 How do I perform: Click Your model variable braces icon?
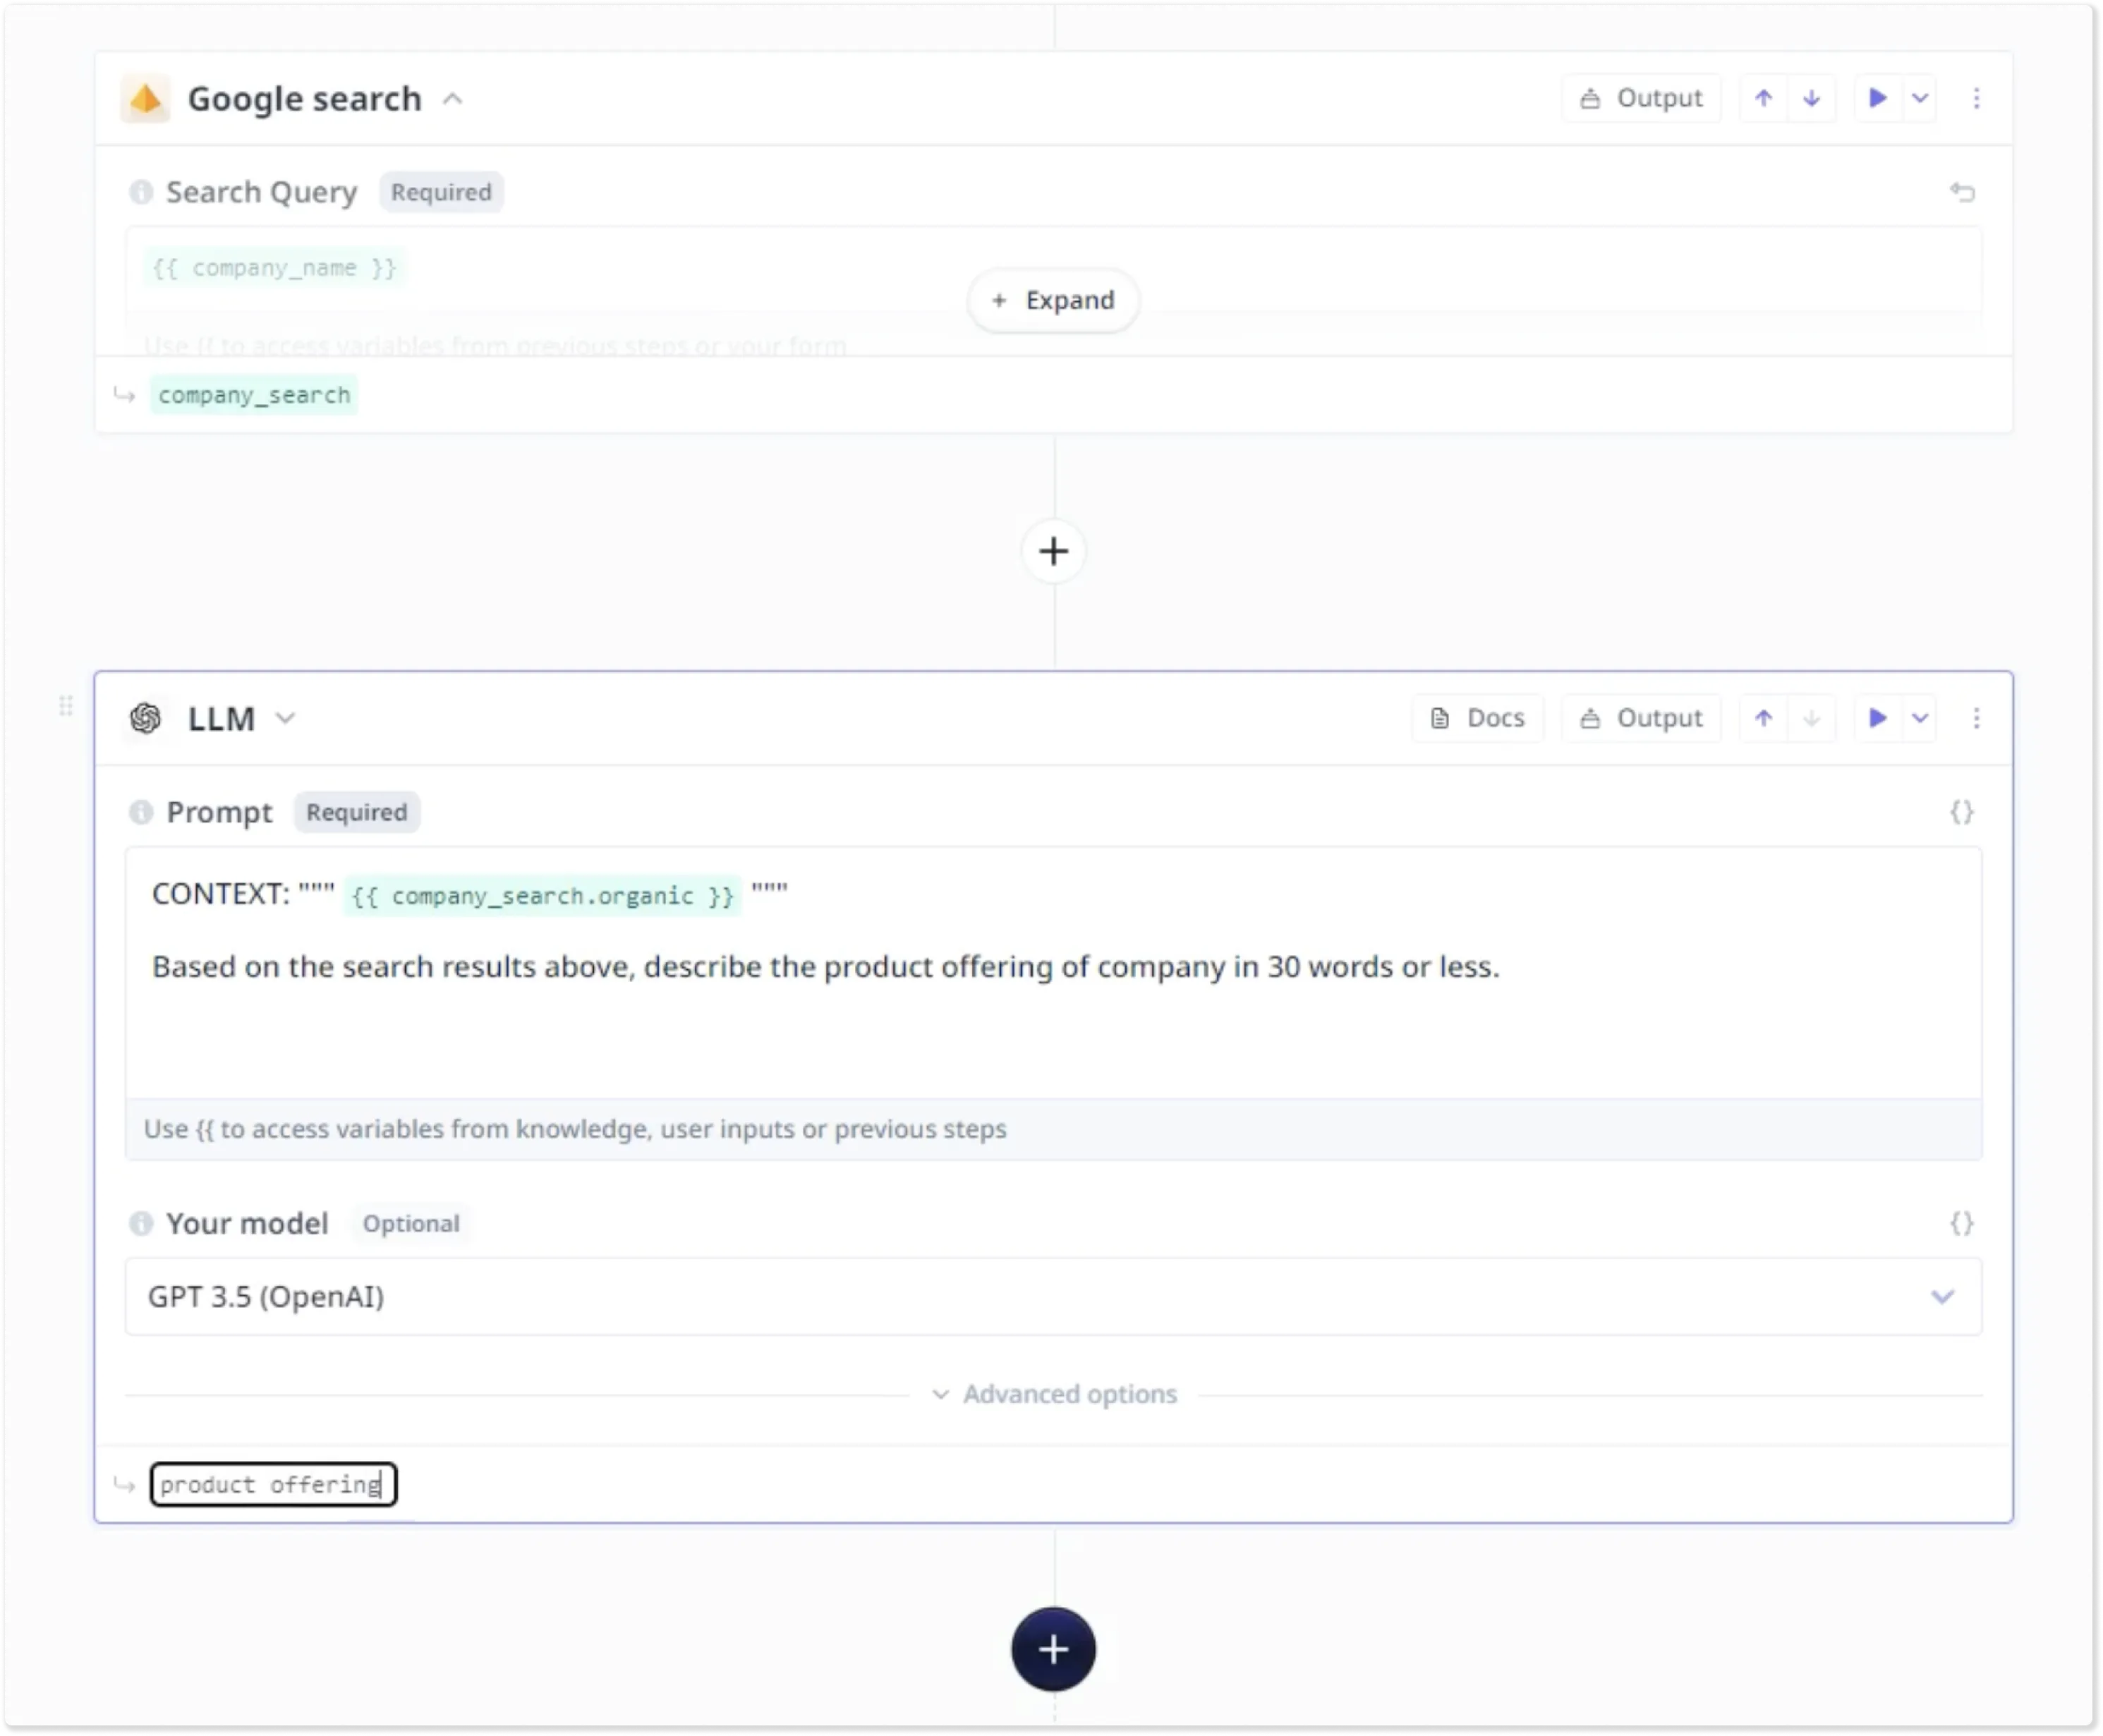tap(1961, 1223)
